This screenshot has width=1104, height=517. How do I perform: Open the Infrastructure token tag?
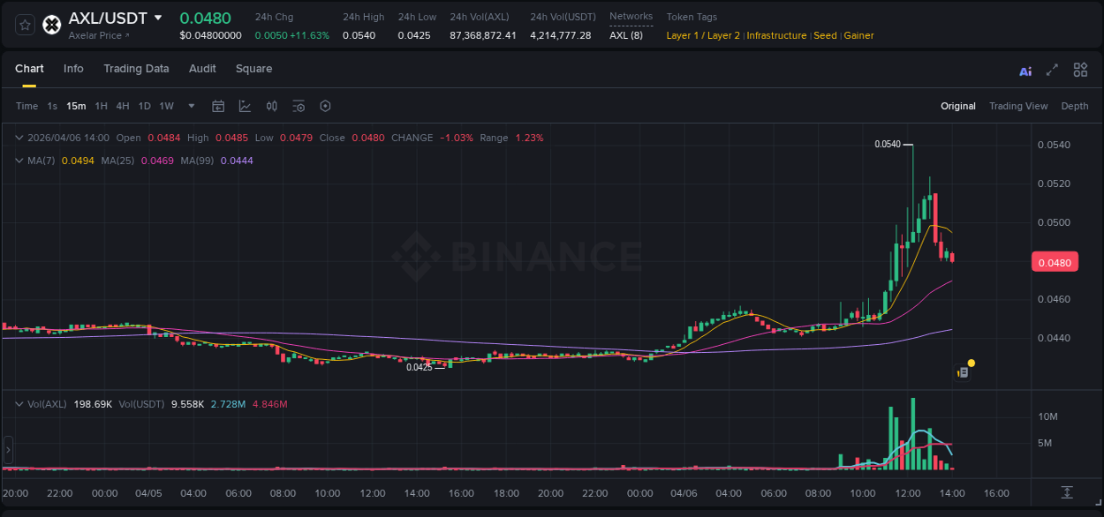point(776,35)
